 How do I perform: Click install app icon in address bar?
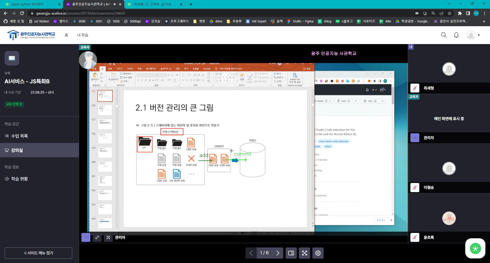click(425, 13)
